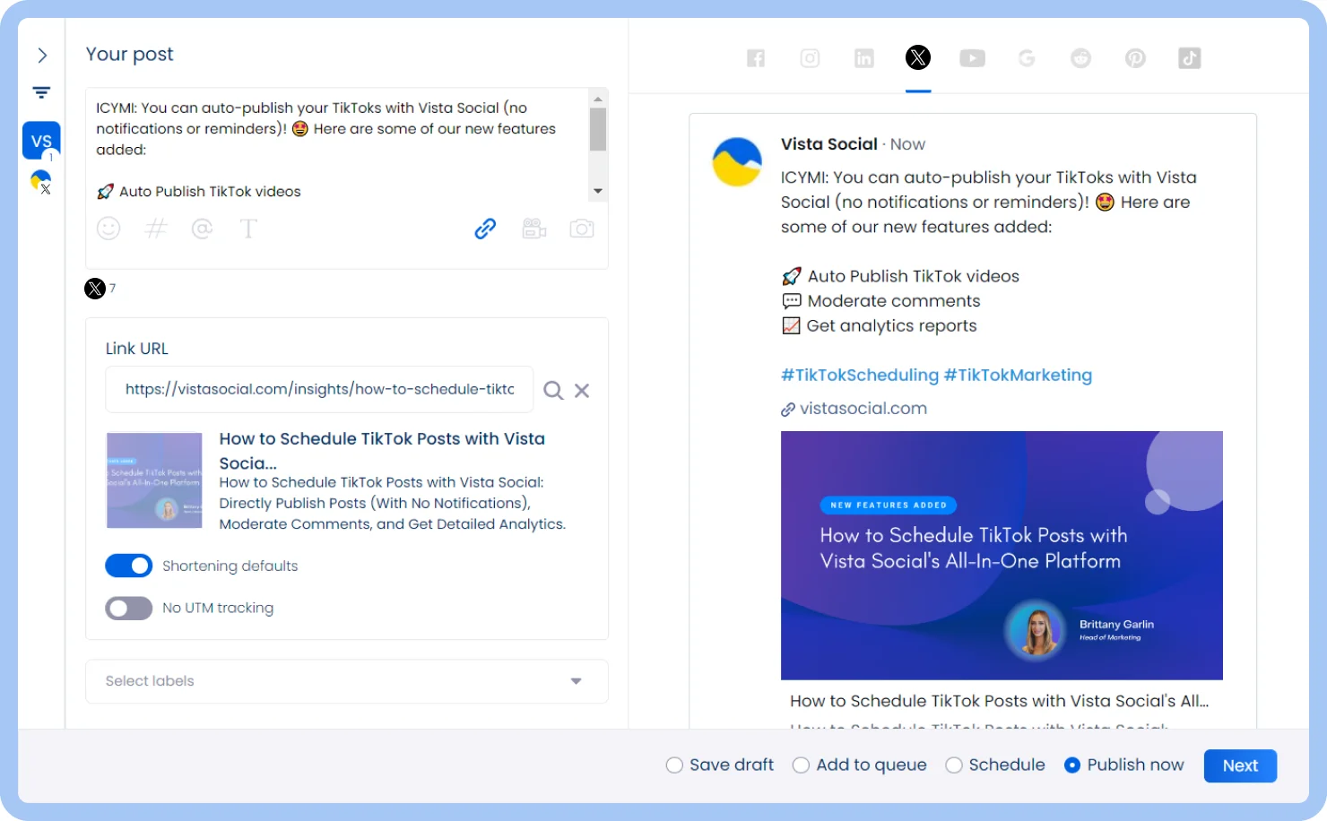
Task: Click the Vista Social avatar in preview
Action: click(x=737, y=161)
